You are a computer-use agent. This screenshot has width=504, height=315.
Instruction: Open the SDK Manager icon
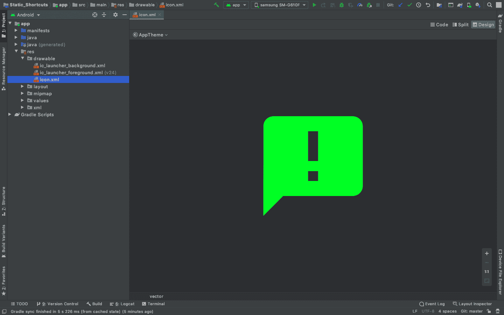[478, 5]
